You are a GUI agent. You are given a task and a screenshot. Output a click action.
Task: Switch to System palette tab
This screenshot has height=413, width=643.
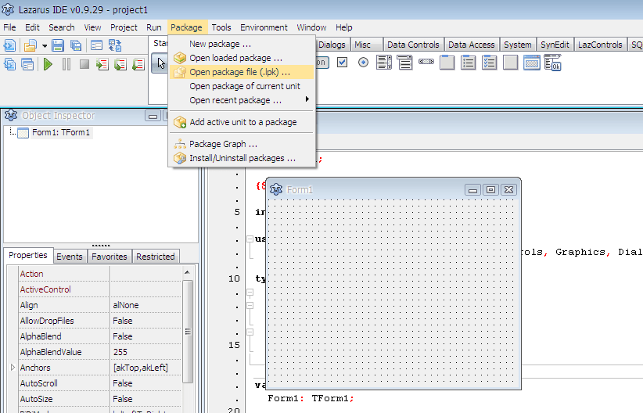pos(518,45)
